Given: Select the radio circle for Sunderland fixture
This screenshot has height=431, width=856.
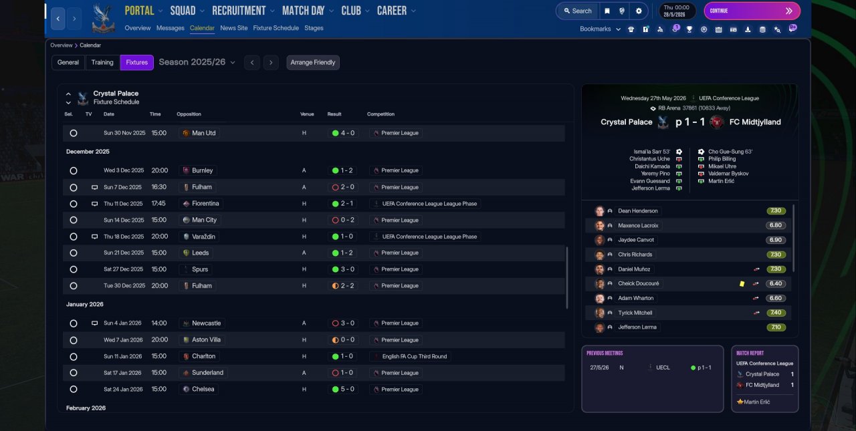Looking at the screenshot, I should [x=74, y=373].
